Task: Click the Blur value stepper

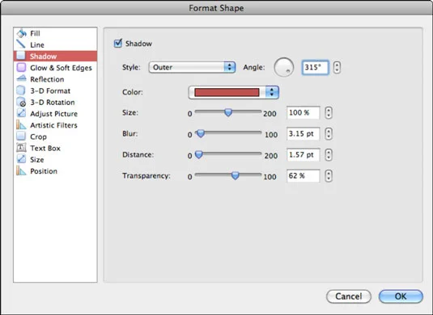Action: [x=329, y=133]
